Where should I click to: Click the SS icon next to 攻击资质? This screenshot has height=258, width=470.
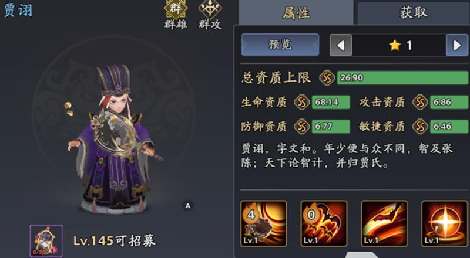420,103
